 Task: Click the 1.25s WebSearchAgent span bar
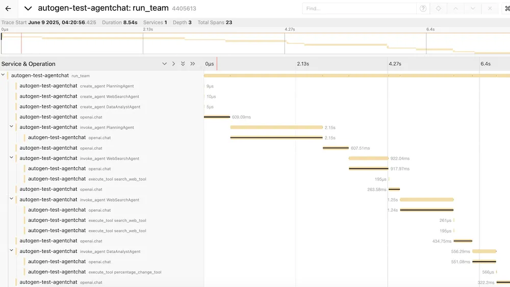[427, 199]
